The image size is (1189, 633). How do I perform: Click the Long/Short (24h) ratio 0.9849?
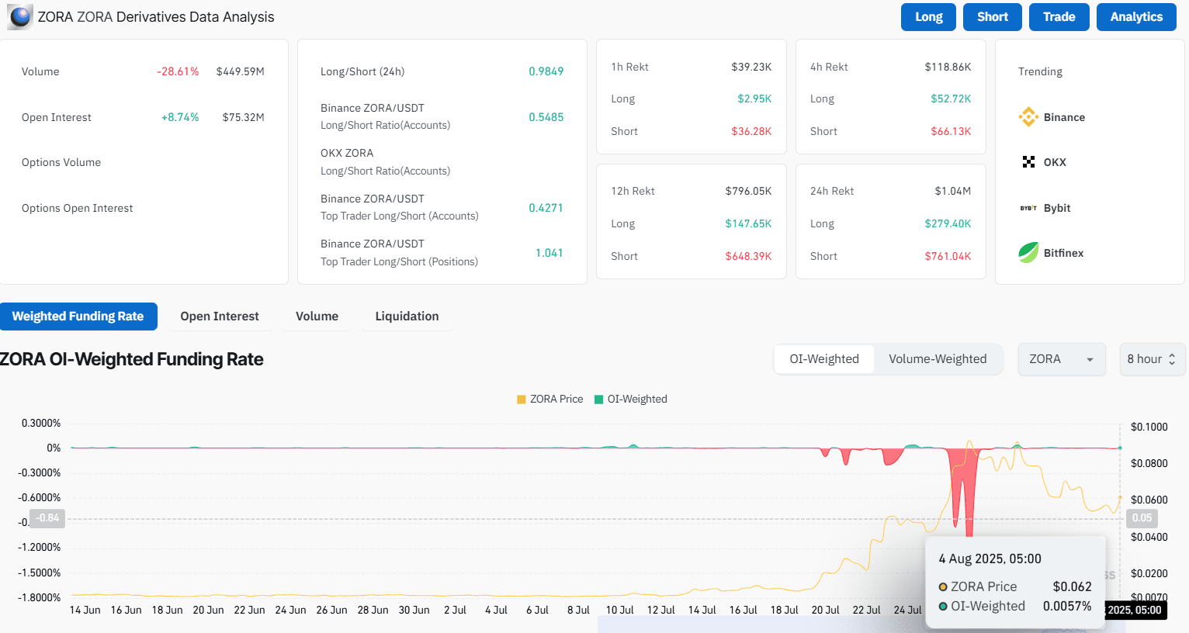(546, 71)
